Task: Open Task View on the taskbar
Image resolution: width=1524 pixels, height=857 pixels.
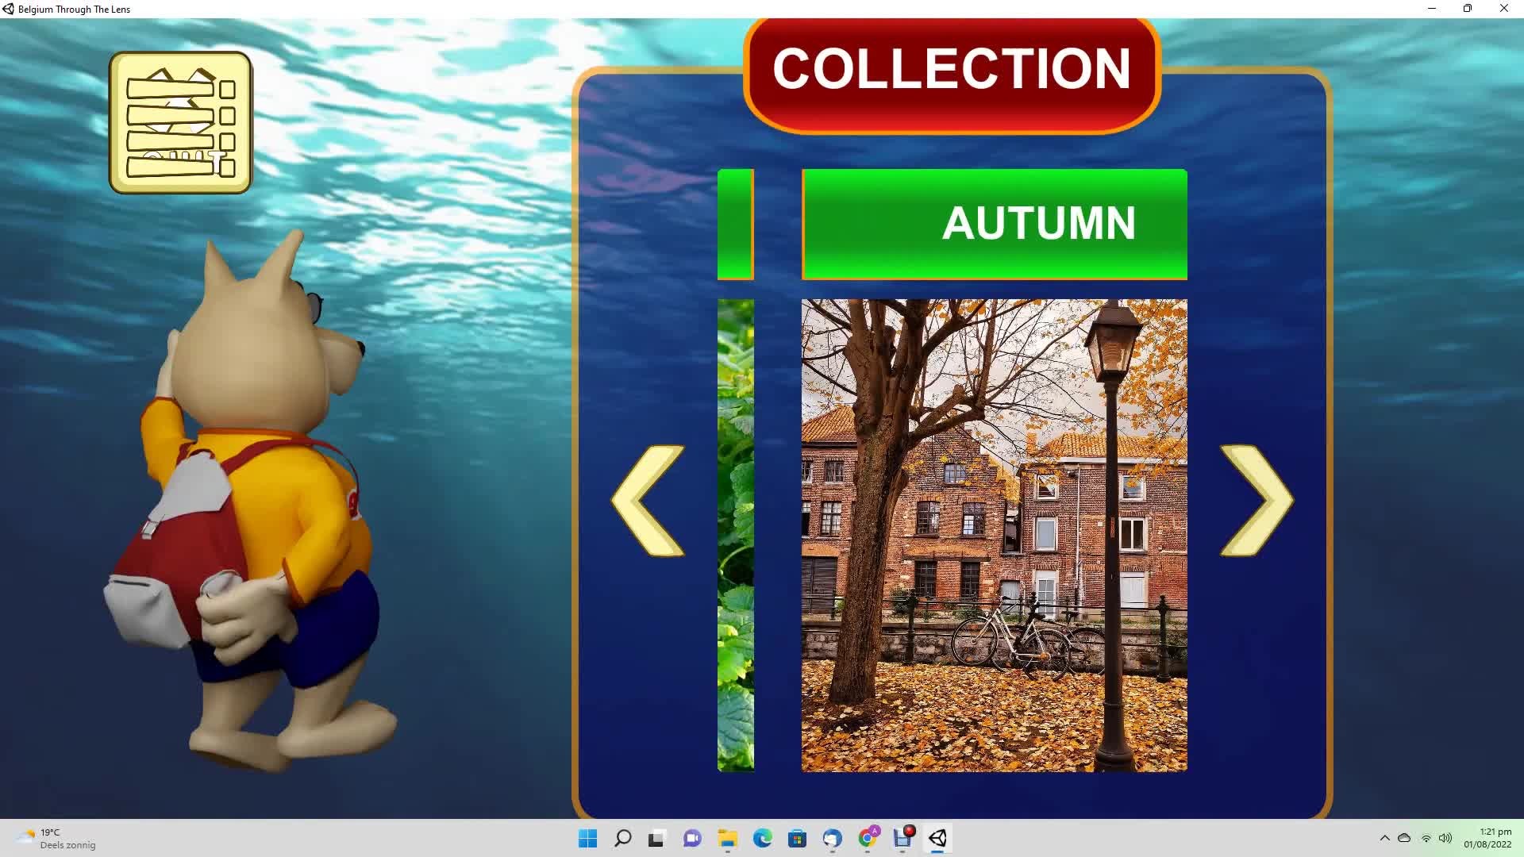Action: pos(656,838)
